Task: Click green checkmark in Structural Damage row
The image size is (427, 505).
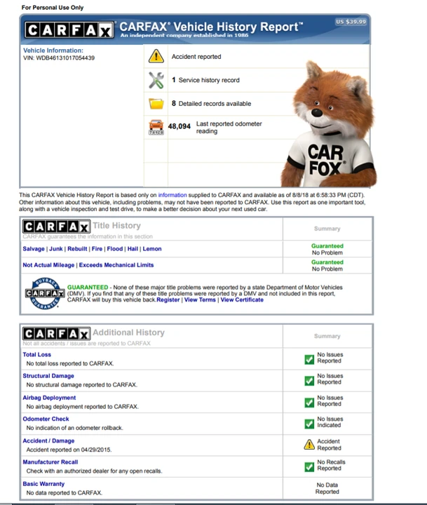Action: (309, 381)
